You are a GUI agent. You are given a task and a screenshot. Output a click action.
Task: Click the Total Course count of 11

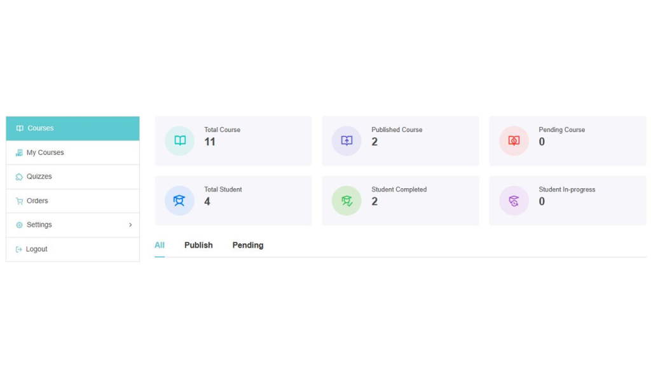pyautogui.click(x=210, y=142)
